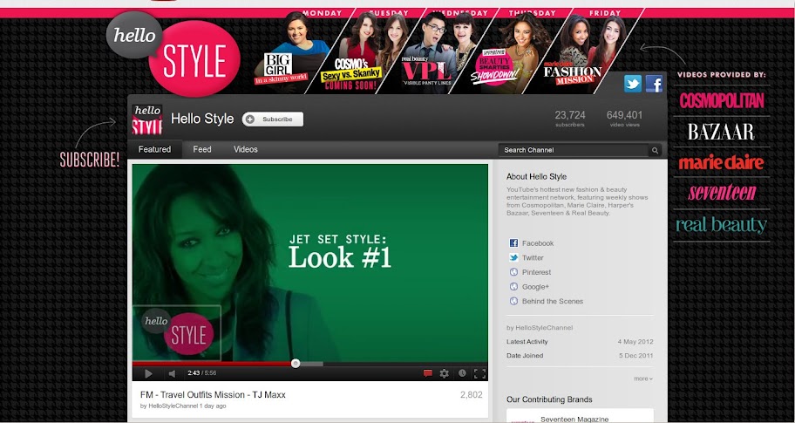This screenshot has height=423, width=795.
Task: Play the video with play button
Action: tap(148, 374)
